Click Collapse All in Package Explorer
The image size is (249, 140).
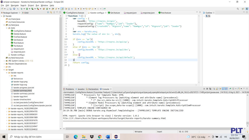(48, 12)
